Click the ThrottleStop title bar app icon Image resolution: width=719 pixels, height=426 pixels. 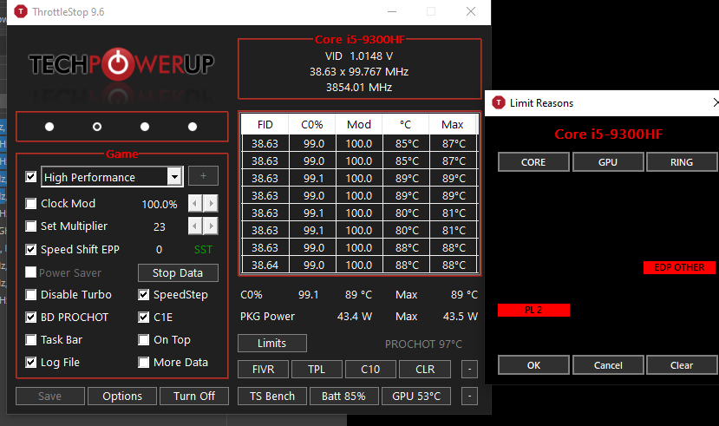coord(21,11)
